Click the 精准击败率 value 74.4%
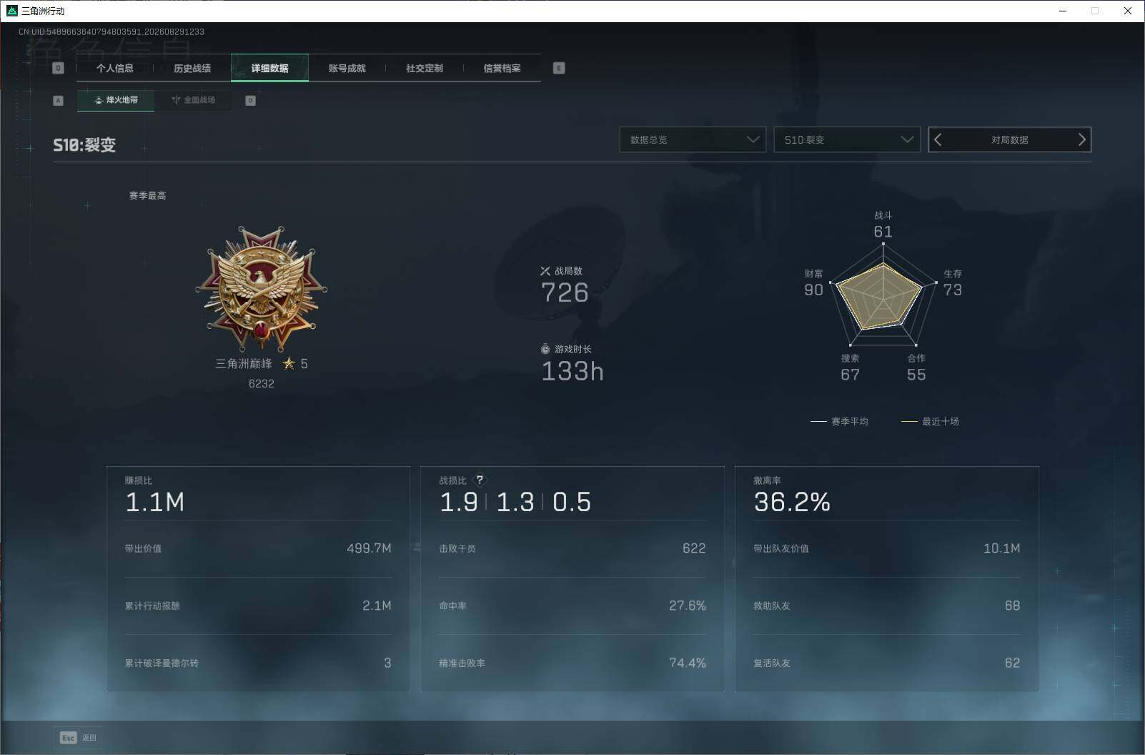Image resolution: width=1145 pixels, height=755 pixels. click(688, 663)
